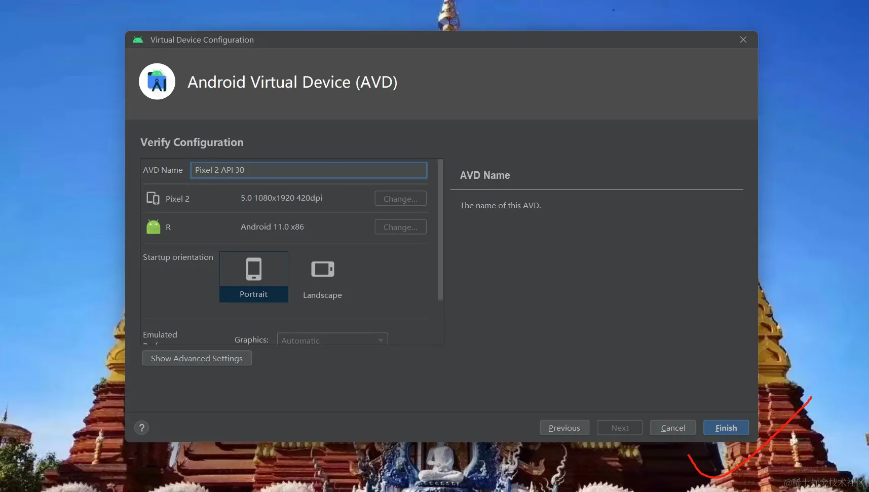
Task: Change the Pixel 2 hardware device
Action: [x=400, y=199]
